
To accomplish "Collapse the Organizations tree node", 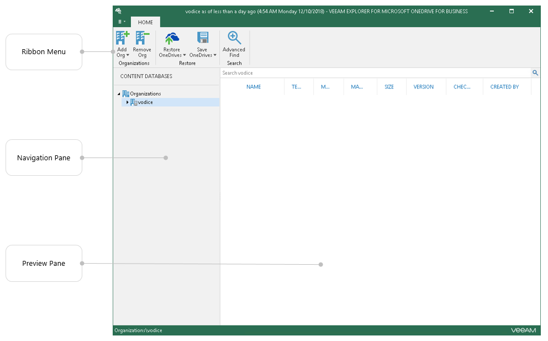I will (119, 94).
